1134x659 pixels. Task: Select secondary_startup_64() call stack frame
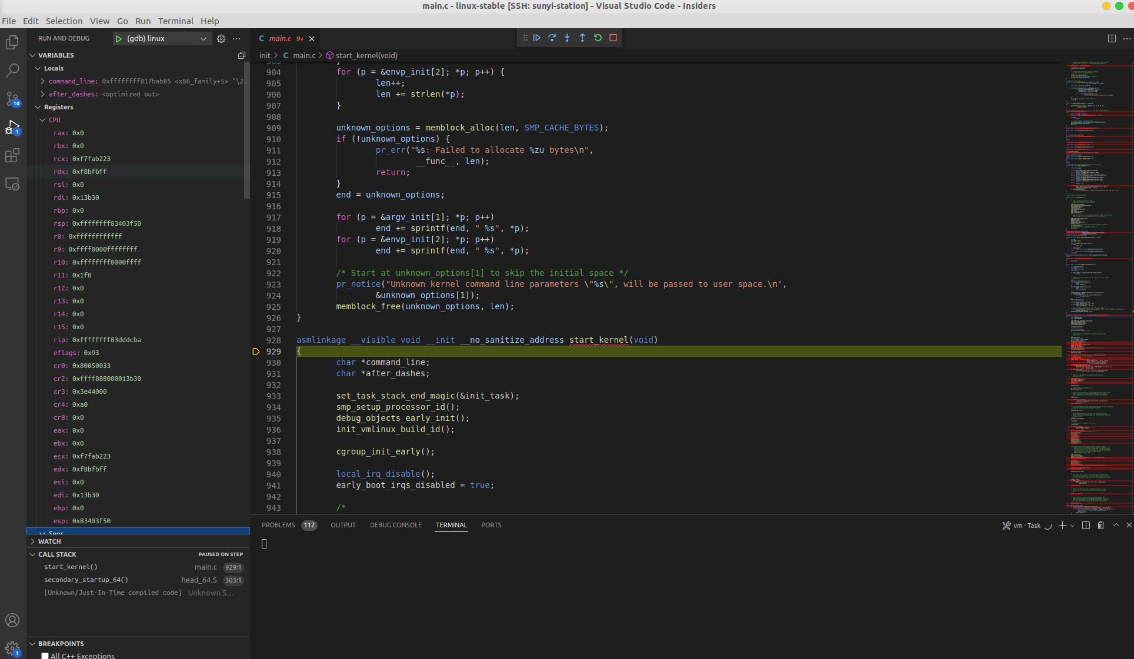86,580
